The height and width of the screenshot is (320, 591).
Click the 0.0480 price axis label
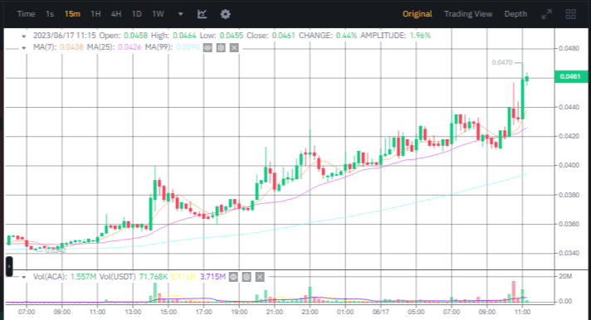click(x=569, y=49)
